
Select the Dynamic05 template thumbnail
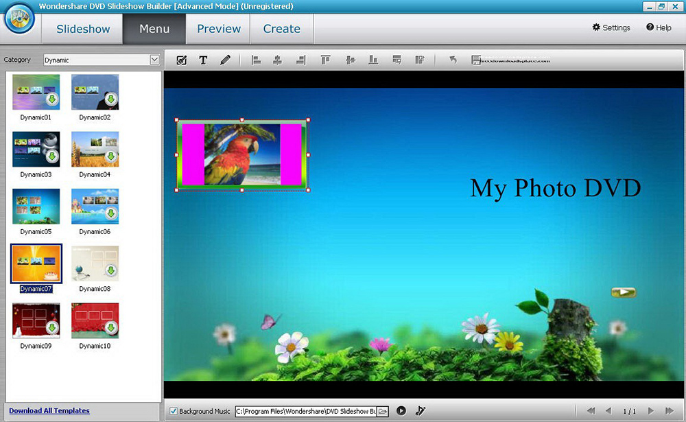pos(36,207)
